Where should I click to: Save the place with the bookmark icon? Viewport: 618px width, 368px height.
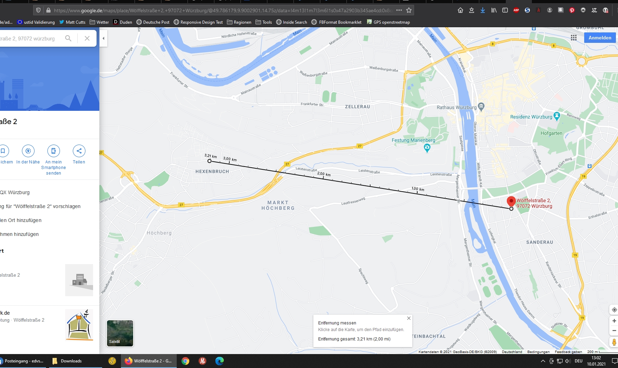(3, 151)
